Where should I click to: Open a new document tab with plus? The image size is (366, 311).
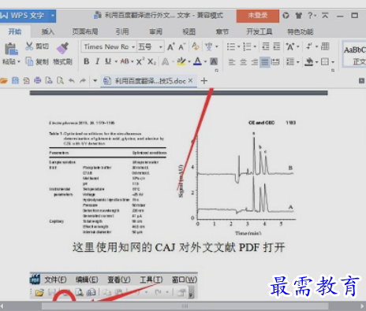[x=204, y=81]
